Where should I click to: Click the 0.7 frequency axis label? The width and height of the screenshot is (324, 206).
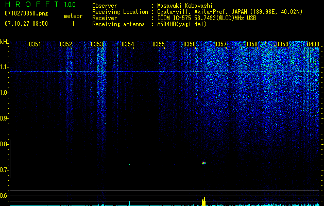point(4,170)
